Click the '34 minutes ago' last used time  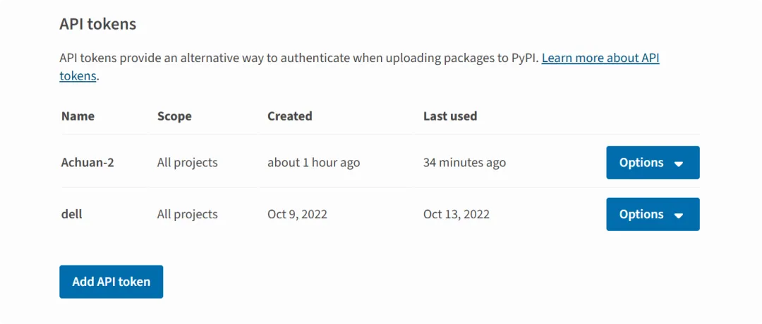point(464,163)
